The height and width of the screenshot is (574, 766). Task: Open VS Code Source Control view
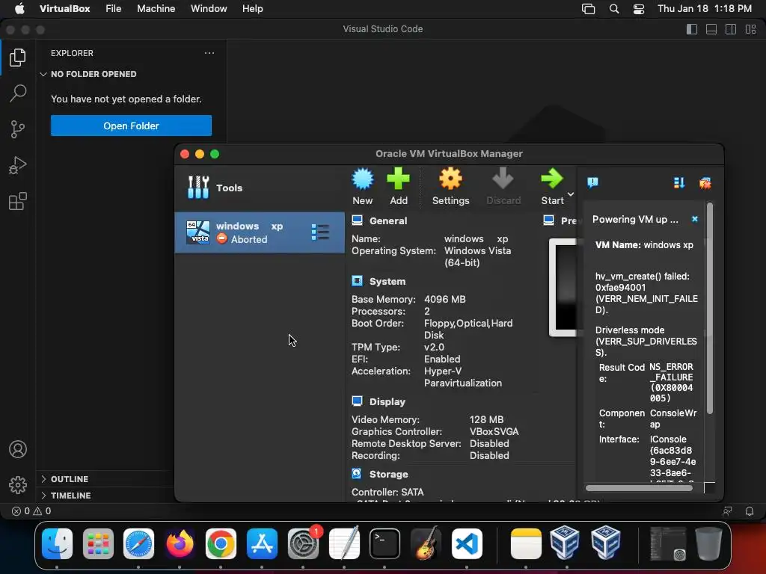18,129
